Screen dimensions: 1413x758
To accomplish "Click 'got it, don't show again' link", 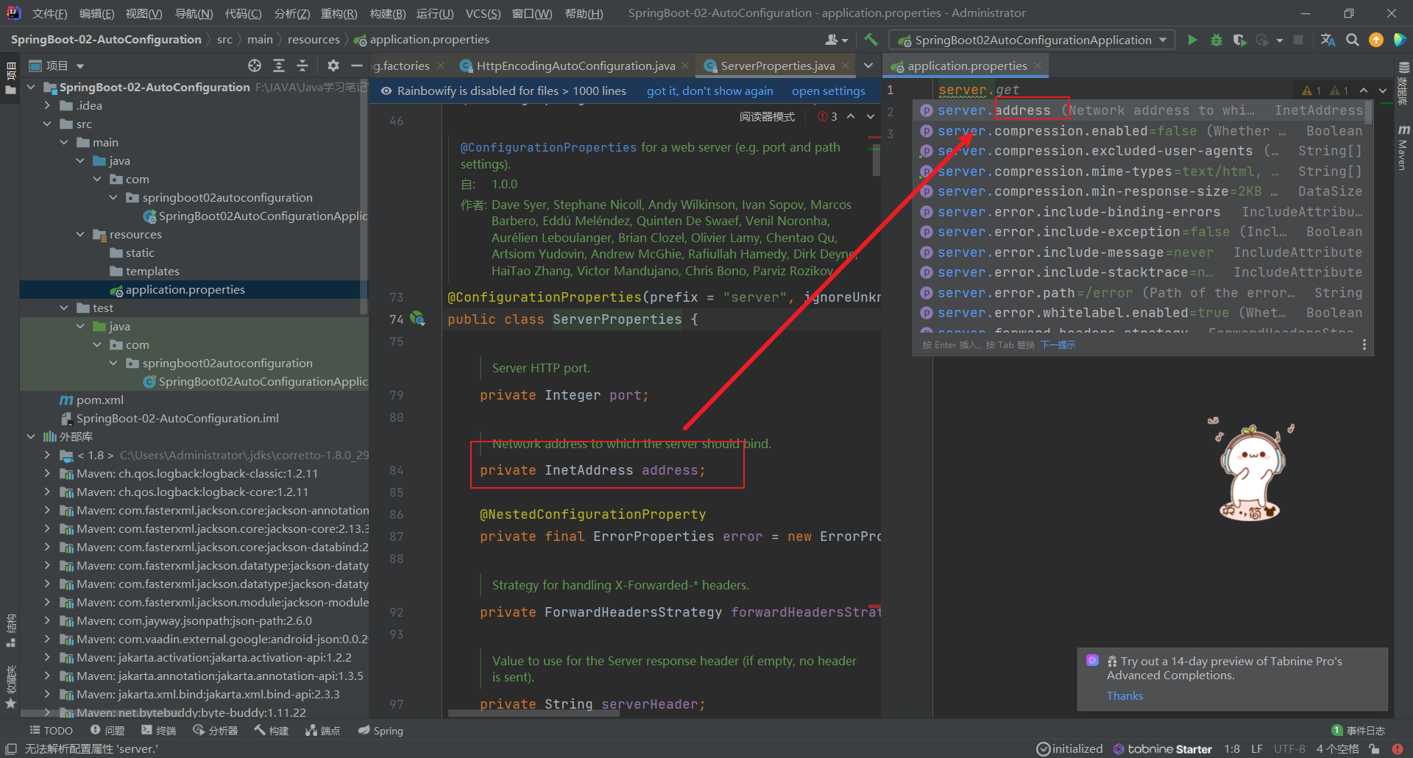I will click(x=709, y=91).
